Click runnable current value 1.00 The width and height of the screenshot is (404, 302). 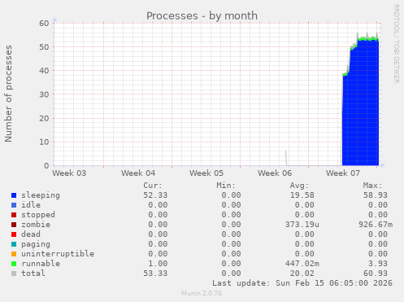click(x=158, y=264)
